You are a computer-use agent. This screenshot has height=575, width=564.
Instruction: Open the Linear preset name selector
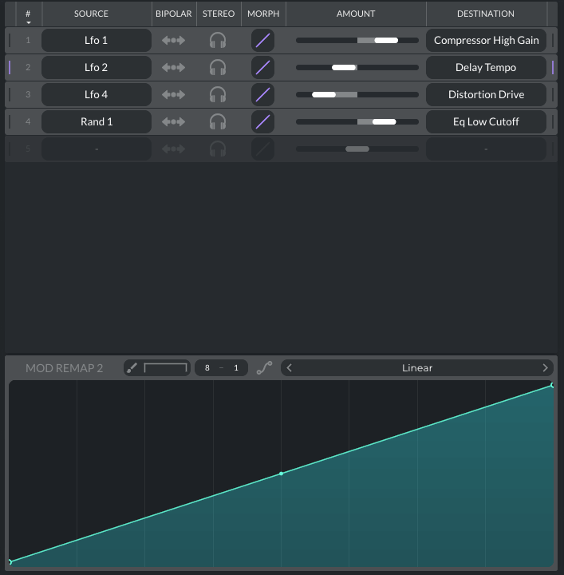click(417, 368)
